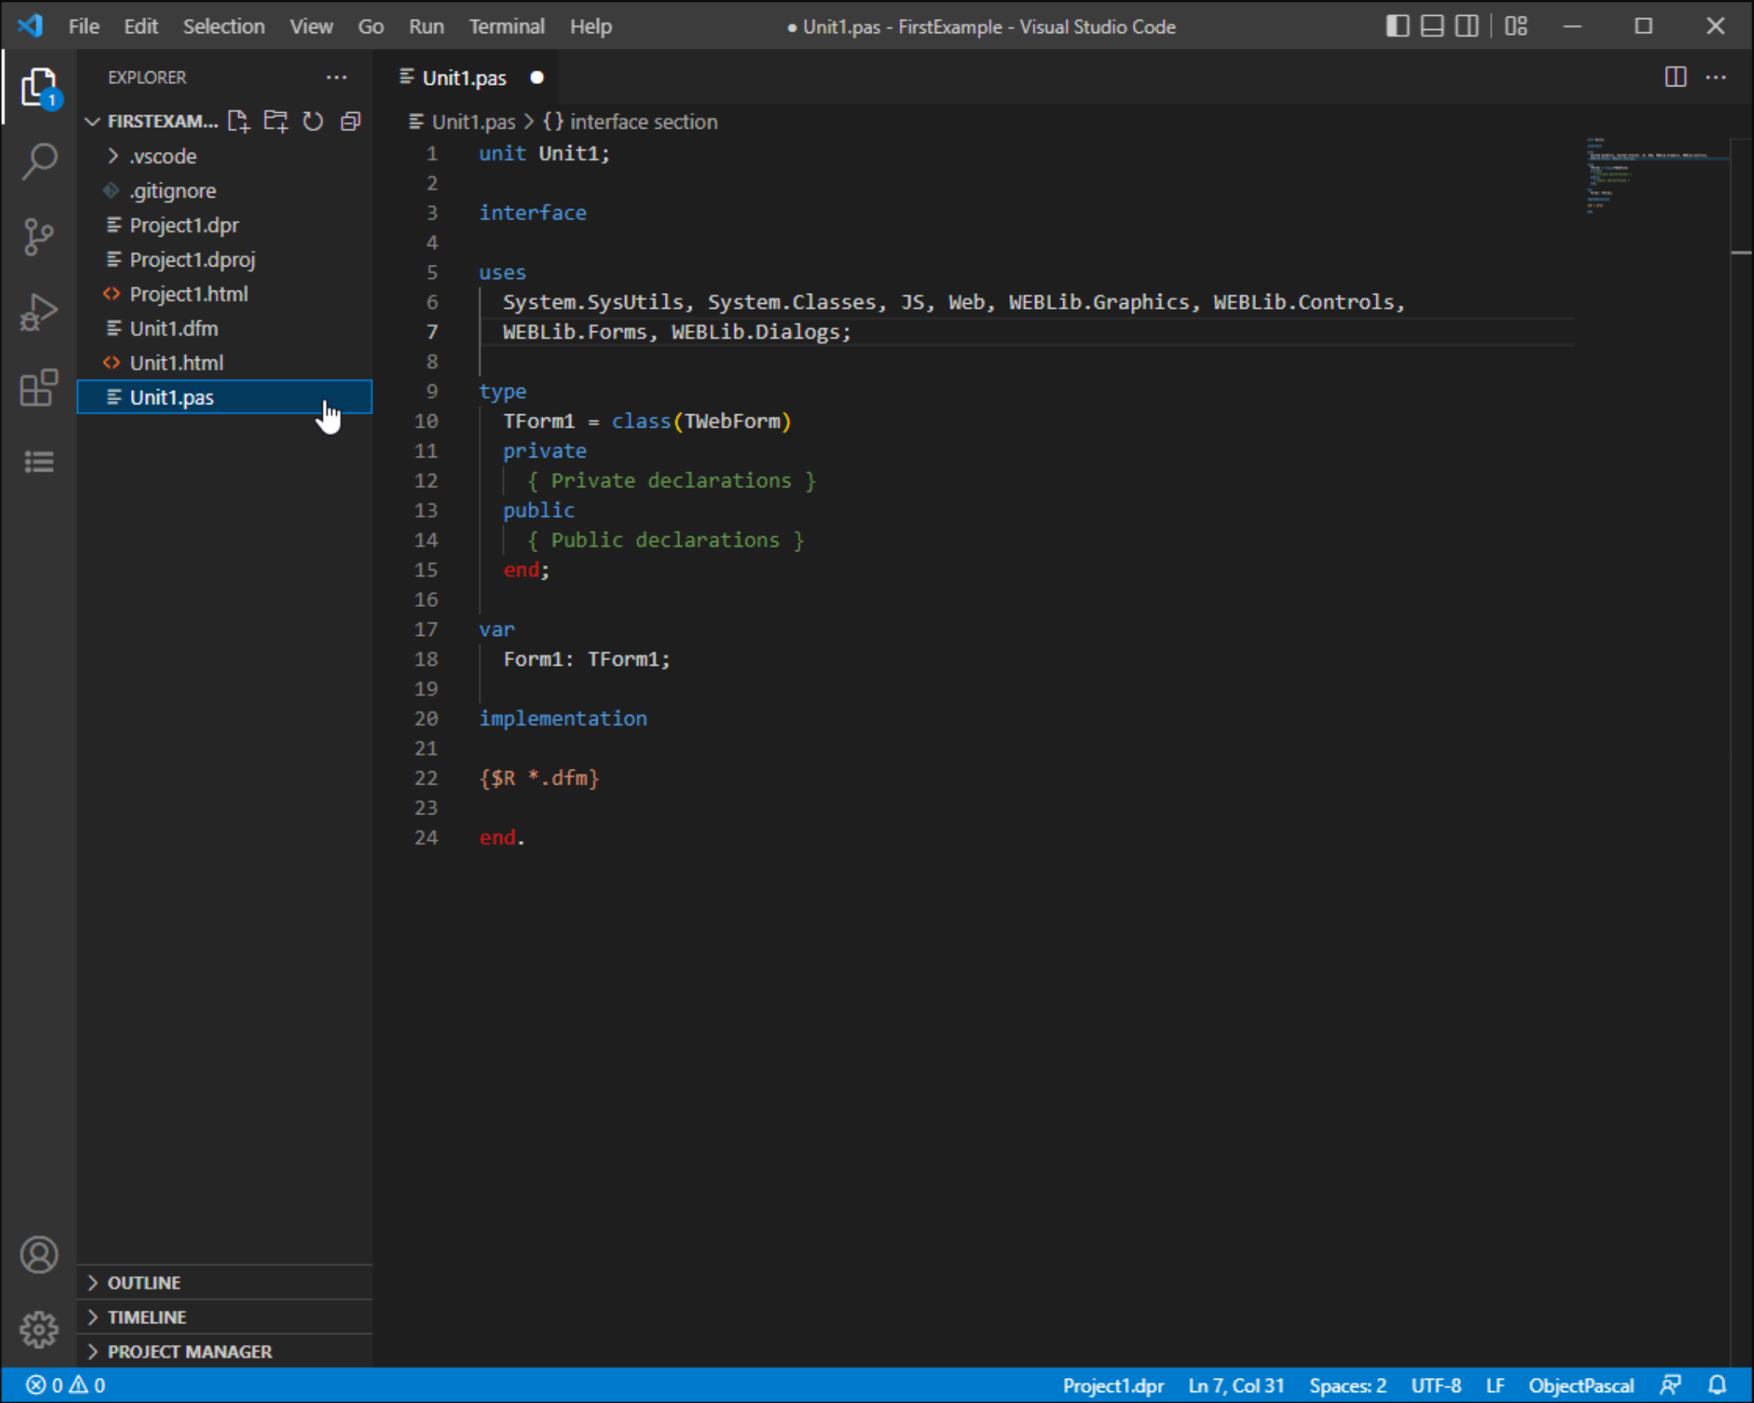Click the word implementation in code
Viewport: 1754px width, 1403px height.
click(562, 718)
